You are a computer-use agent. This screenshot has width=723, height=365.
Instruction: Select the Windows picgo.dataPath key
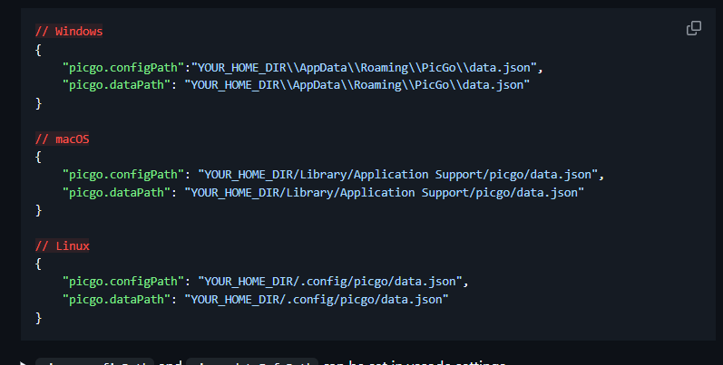116,85
